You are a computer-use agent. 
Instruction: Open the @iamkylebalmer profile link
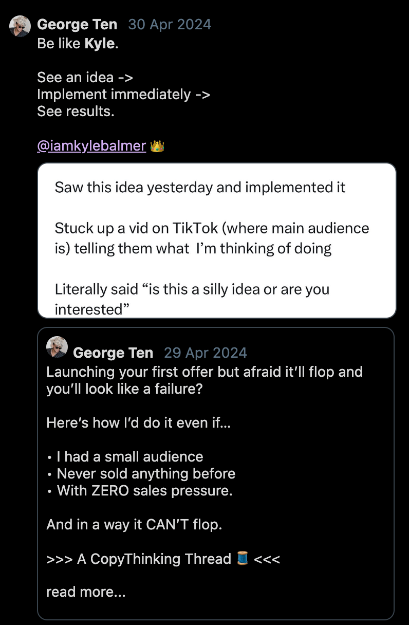(91, 146)
